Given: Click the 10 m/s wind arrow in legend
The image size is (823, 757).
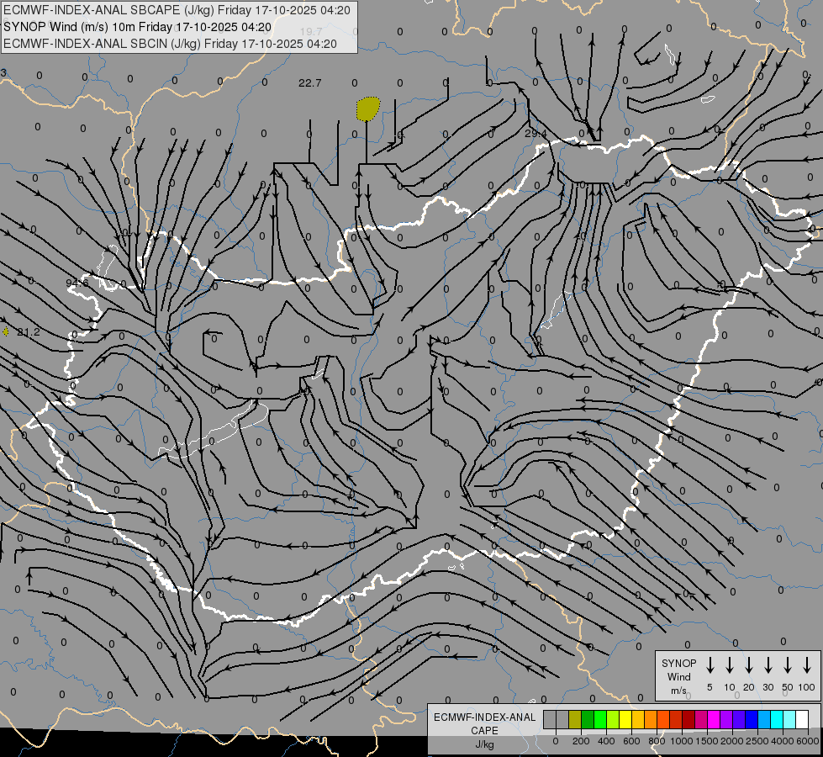Looking at the screenshot, I should [x=730, y=665].
